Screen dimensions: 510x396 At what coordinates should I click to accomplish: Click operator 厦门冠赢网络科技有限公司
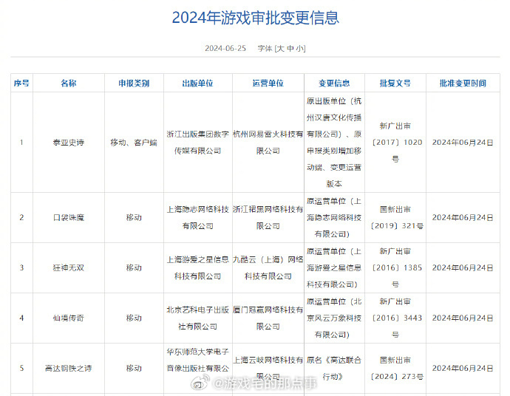pos(268,318)
